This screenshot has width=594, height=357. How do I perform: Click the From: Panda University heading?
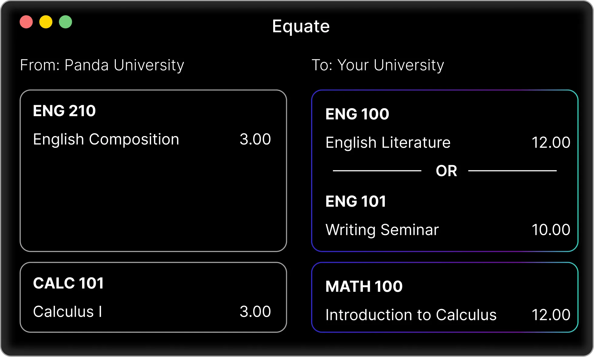102,65
